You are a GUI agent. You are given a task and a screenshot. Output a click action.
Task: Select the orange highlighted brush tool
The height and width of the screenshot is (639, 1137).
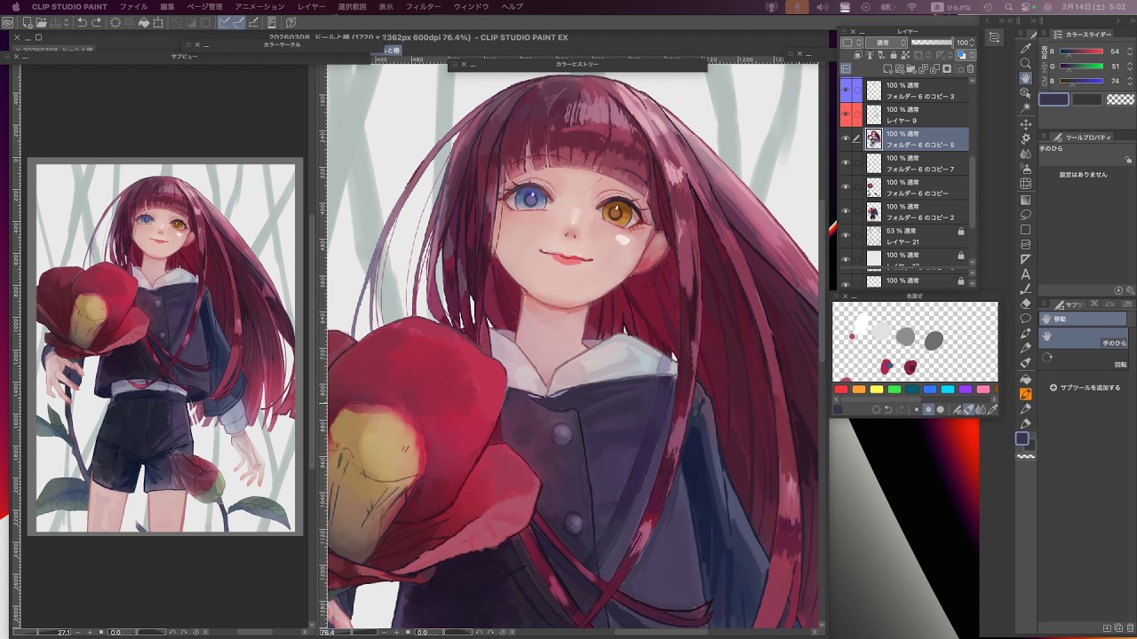[x=1026, y=394]
